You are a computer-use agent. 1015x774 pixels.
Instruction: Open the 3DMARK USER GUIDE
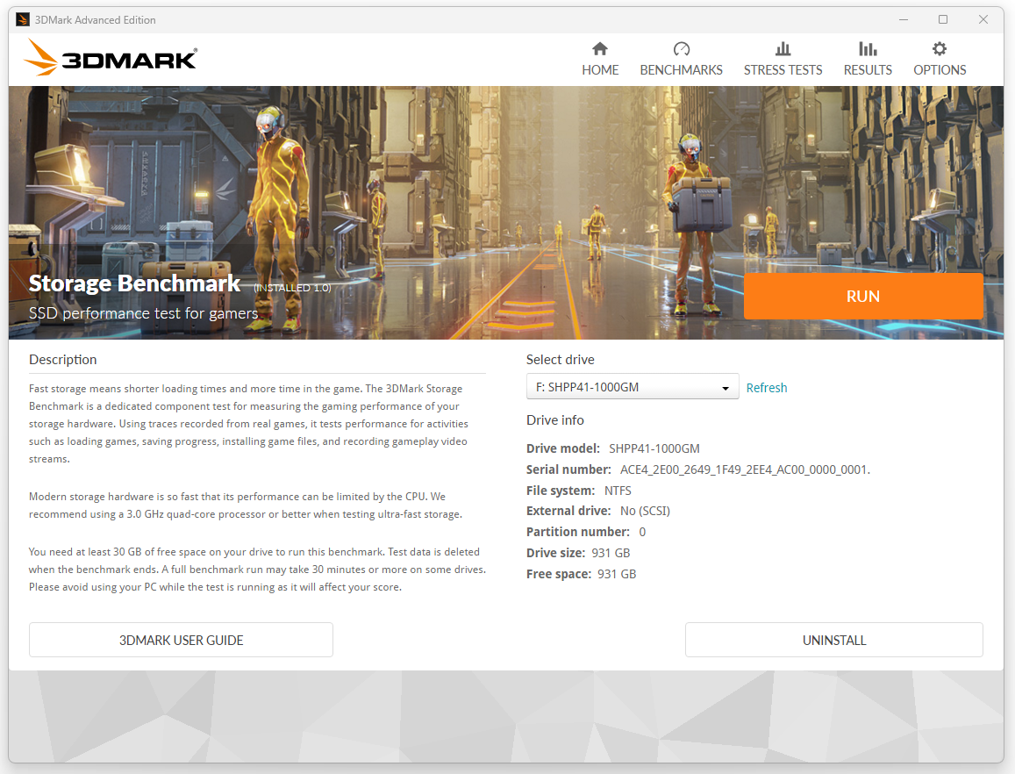[x=182, y=640]
